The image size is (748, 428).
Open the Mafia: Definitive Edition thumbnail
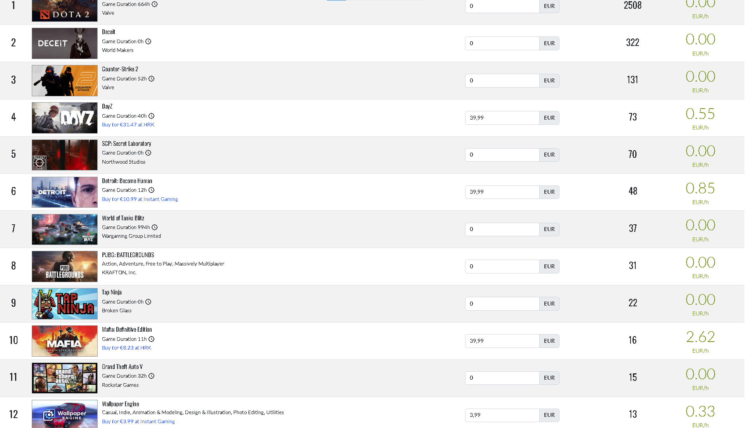[65, 341]
